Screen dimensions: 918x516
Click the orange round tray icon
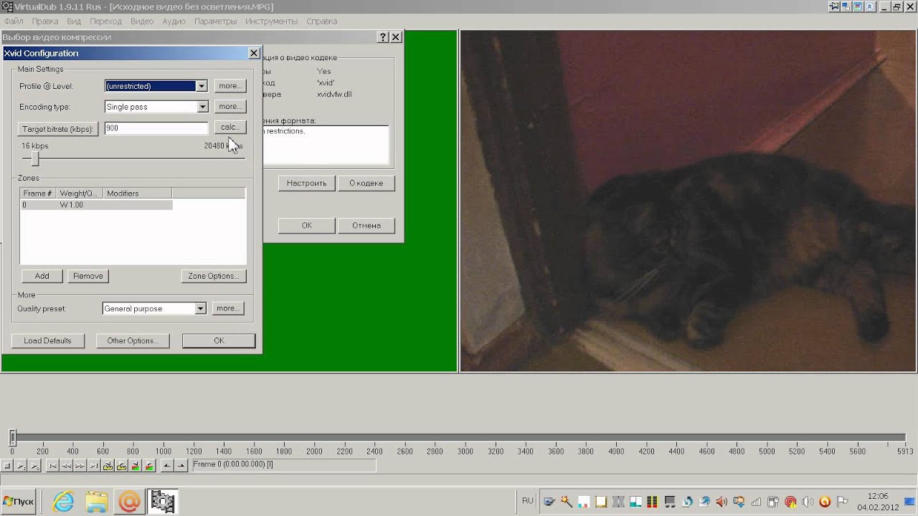pyautogui.click(x=825, y=502)
